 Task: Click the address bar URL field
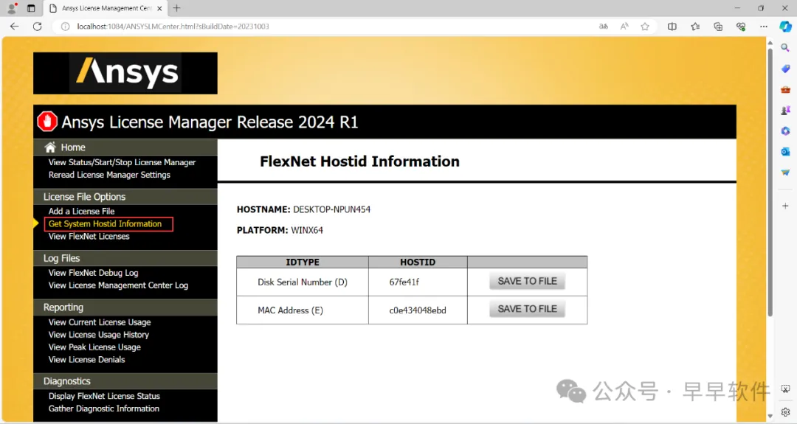[325, 27]
